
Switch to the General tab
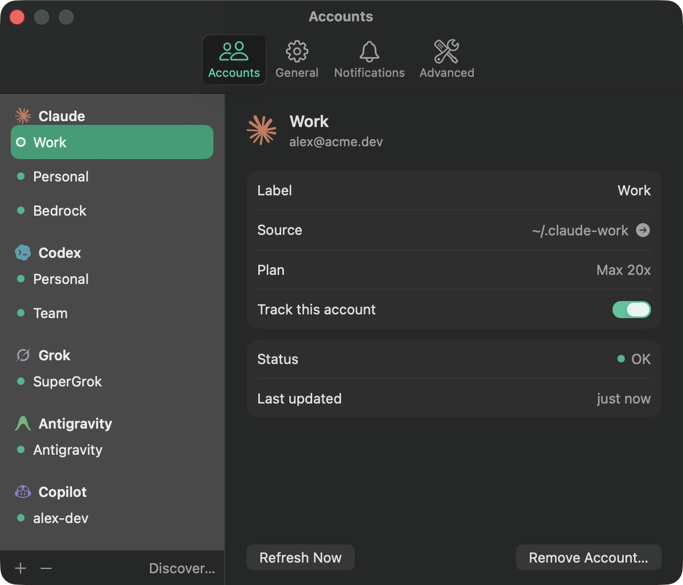[x=297, y=60]
